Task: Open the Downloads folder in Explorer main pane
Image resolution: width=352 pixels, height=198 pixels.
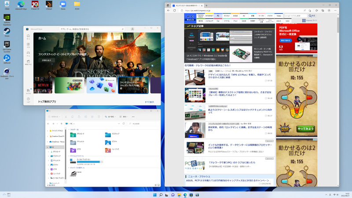Action: point(77,135)
